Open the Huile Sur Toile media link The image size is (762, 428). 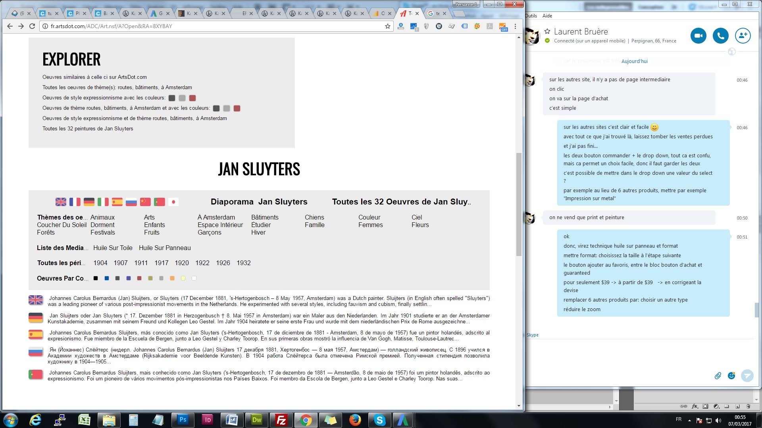113,248
